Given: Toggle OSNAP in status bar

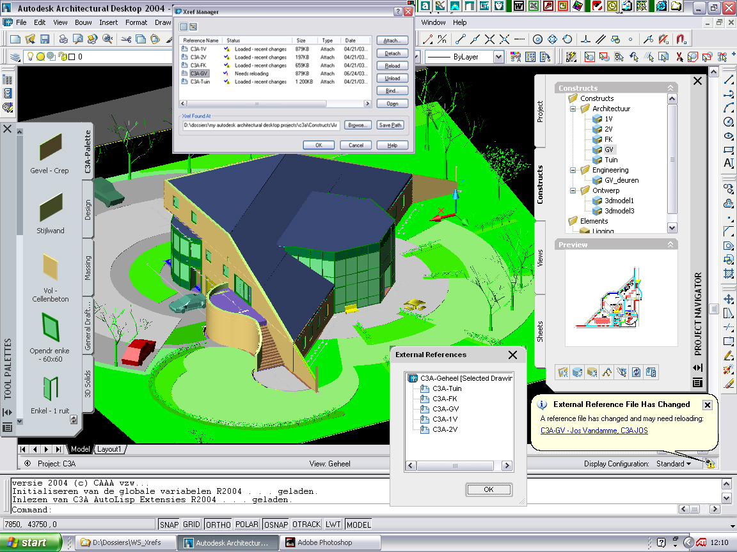Looking at the screenshot, I should point(276,525).
